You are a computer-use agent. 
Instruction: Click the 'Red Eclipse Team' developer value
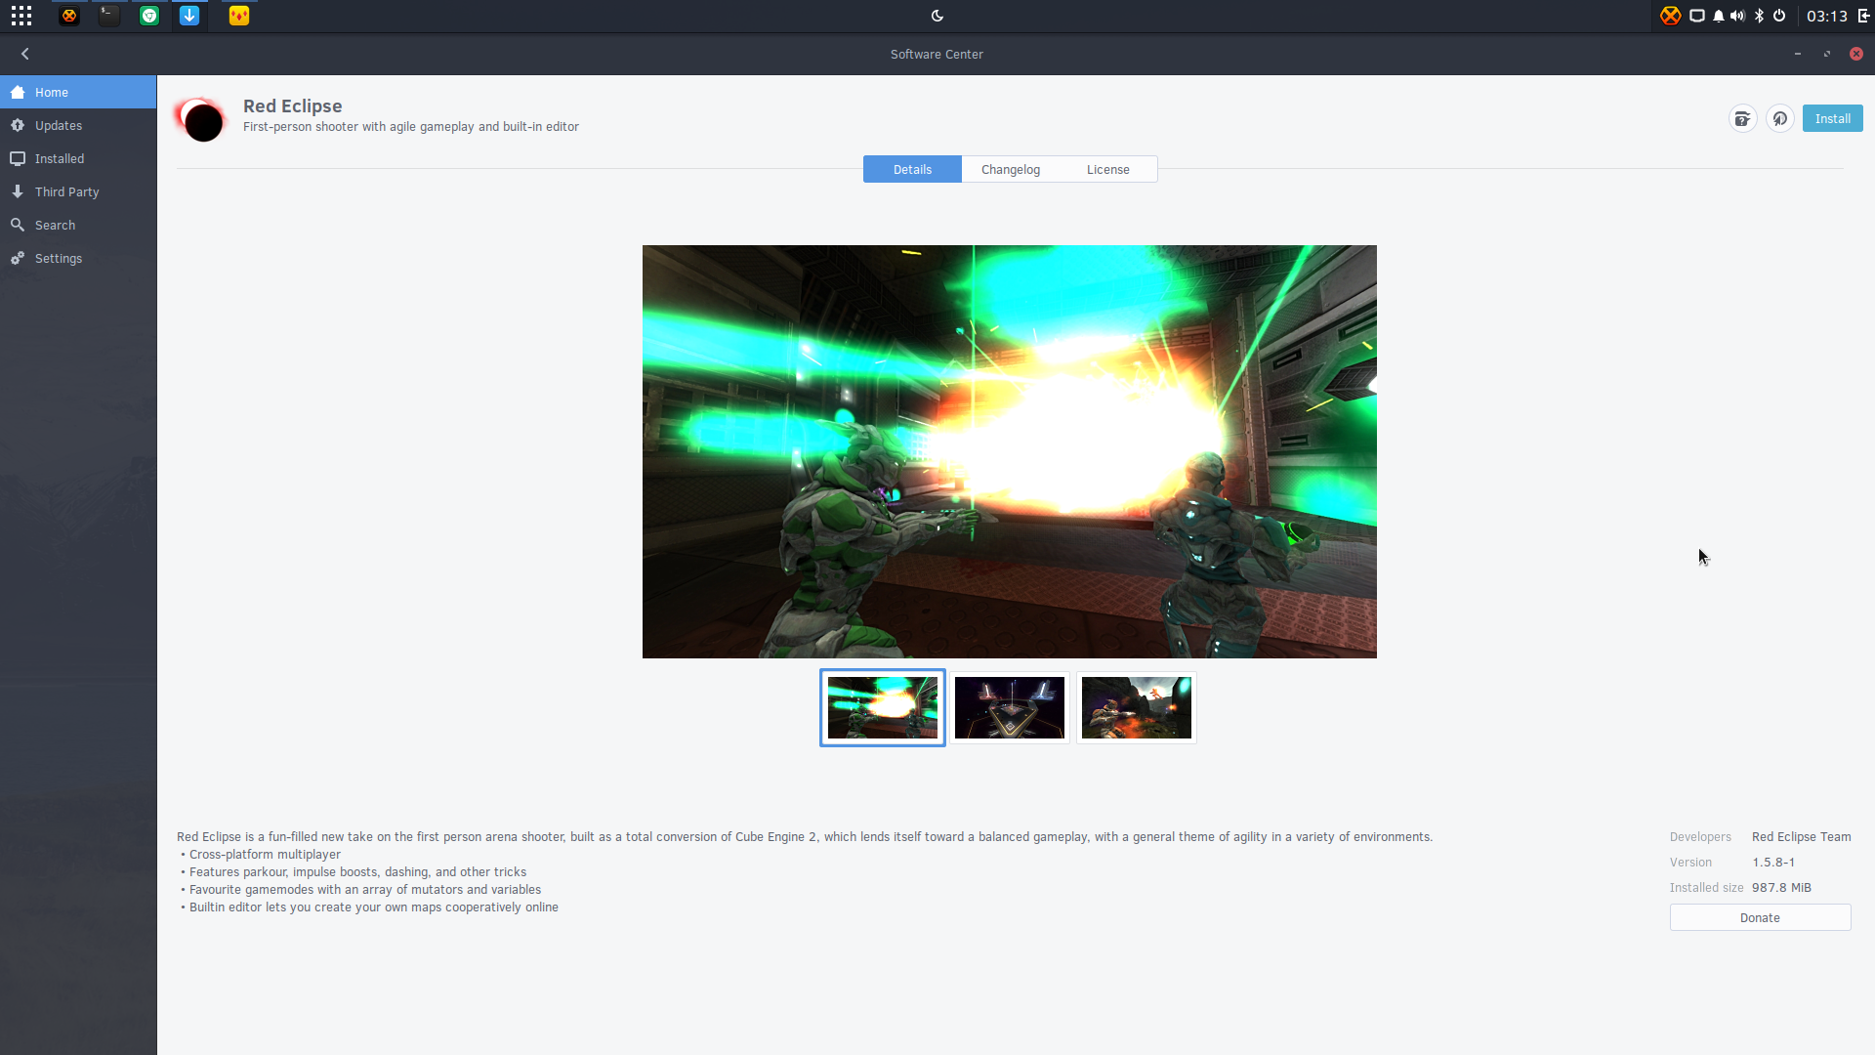(x=1801, y=837)
